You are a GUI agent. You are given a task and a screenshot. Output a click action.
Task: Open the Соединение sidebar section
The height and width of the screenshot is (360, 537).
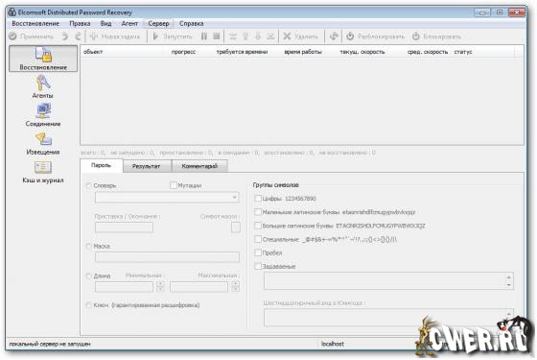pyautogui.click(x=43, y=115)
